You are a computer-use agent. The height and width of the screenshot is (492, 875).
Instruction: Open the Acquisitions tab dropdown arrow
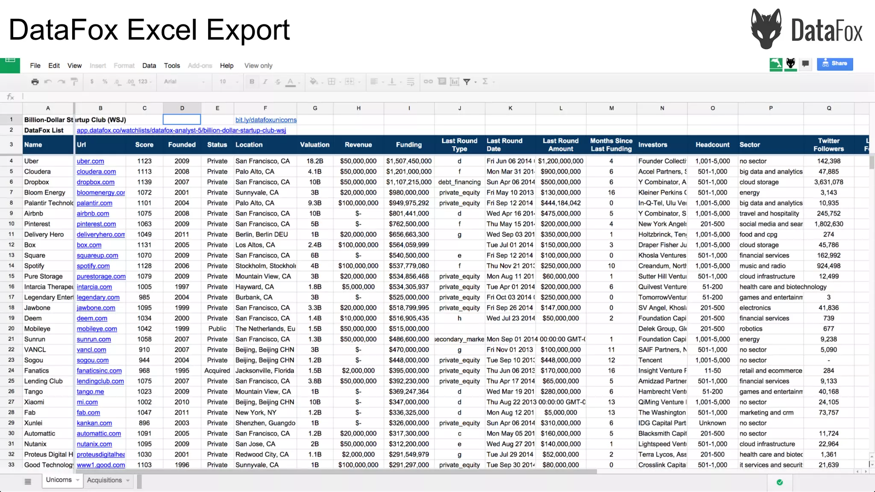click(x=128, y=480)
